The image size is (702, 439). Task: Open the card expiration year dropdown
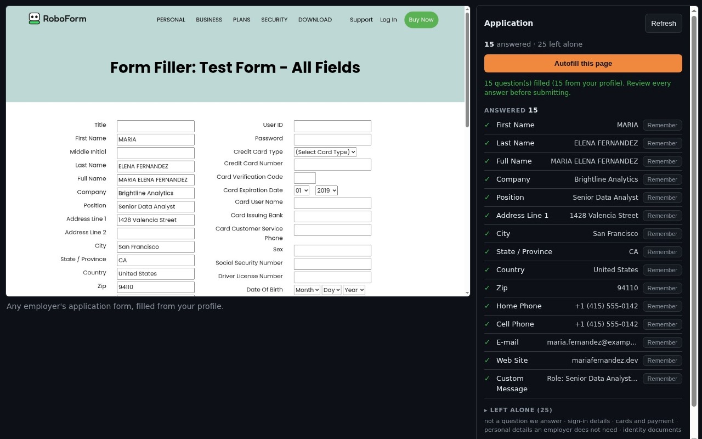tap(326, 190)
